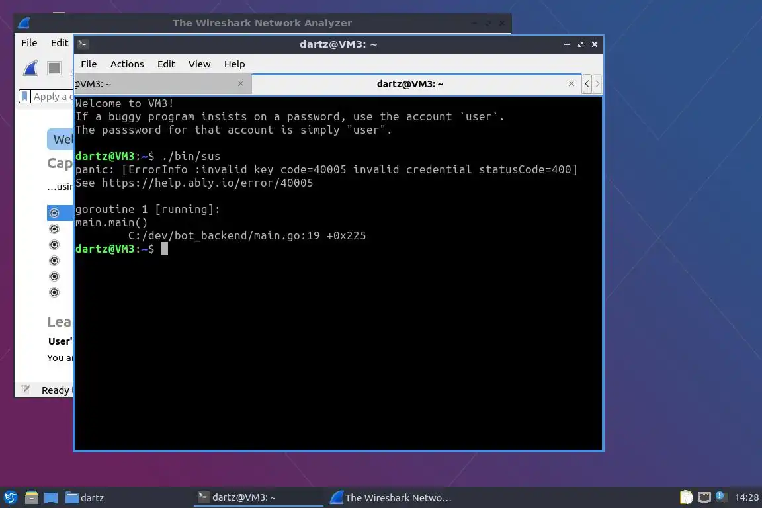Screen dimensions: 762x508
Task: Switch to the Wireshark taskbar entry
Action: [x=391, y=497]
